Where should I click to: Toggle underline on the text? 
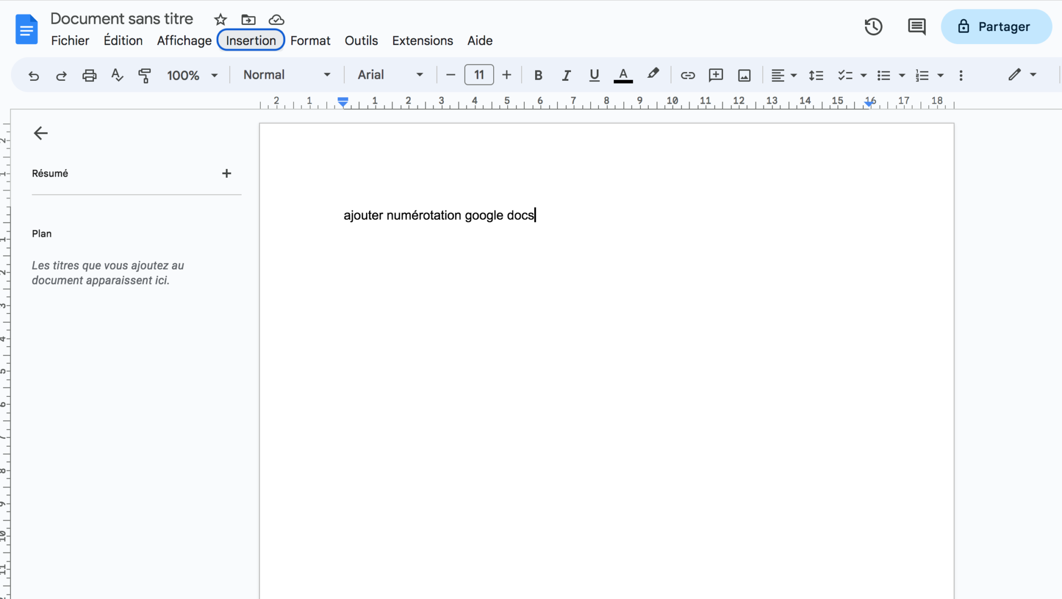pos(594,75)
